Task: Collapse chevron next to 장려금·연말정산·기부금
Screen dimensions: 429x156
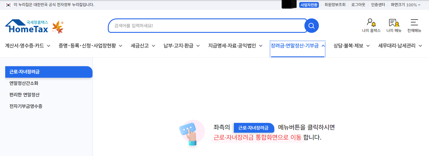Action: pos(323,46)
